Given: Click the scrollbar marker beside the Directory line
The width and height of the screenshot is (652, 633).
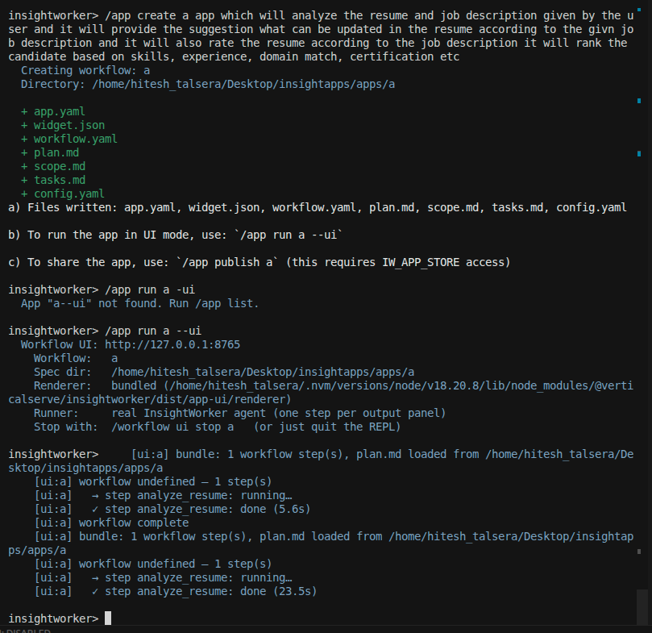Looking at the screenshot, I should [639, 101].
